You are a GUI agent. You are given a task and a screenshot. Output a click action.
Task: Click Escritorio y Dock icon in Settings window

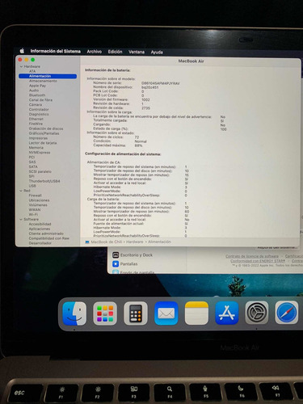[116, 255]
